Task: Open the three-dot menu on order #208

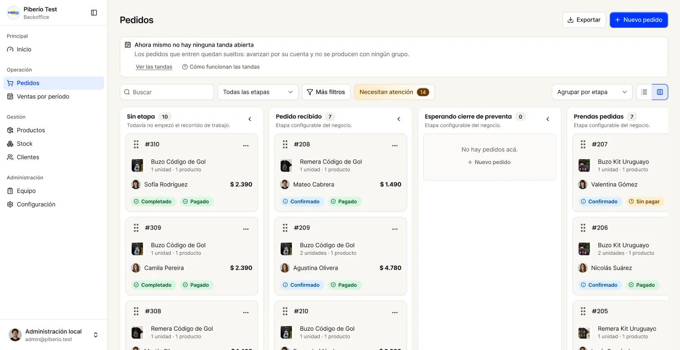Action: [395, 145]
